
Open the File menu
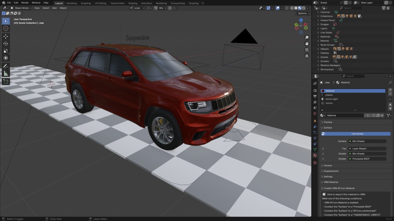(x=9, y=3)
